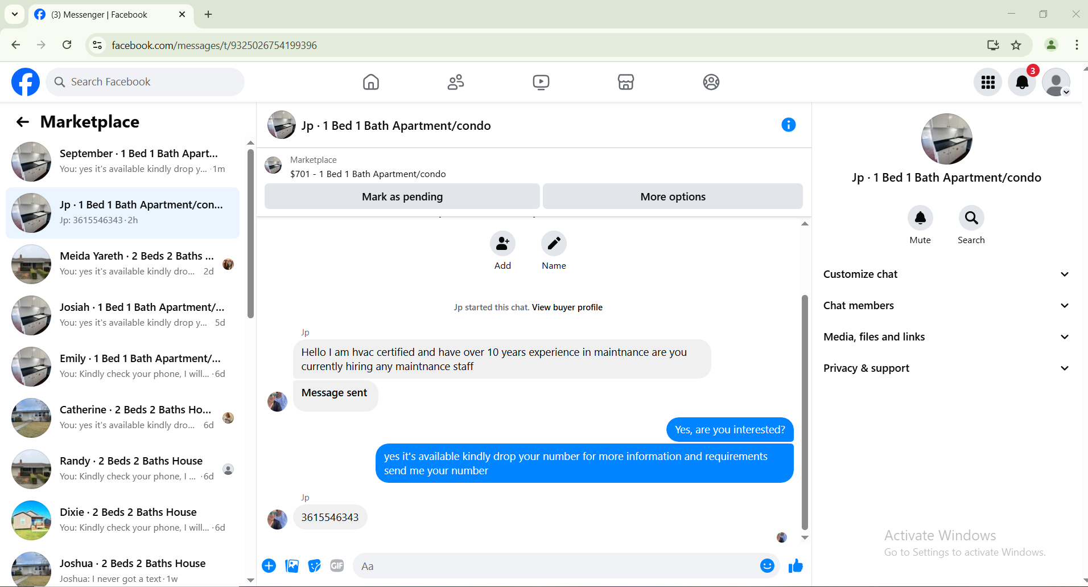Open the Facebook home logo

(x=26, y=82)
